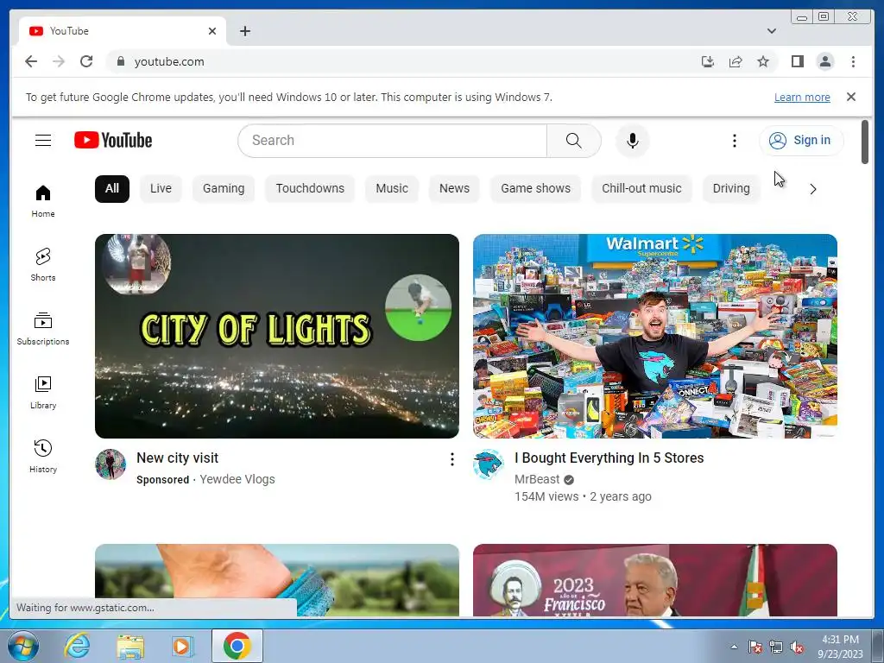
Task: Go back with browser back arrow
Action: pos(31,61)
